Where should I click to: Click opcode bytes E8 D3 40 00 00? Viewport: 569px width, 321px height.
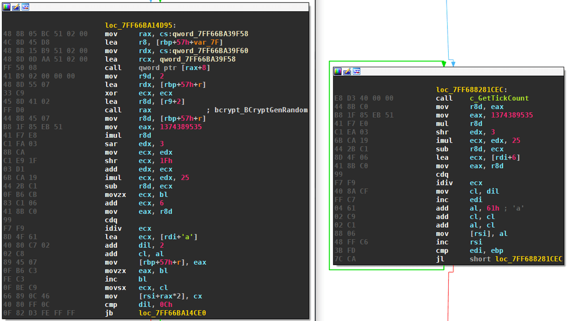[x=364, y=98]
